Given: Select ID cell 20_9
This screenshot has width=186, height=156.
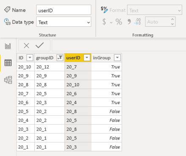Looking at the screenshot, I should [x=25, y=76].
